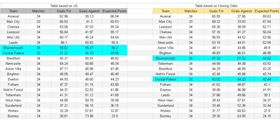Image resolution: width=280 pixels, height=122 pixels.
Task: Select Sunderland's 37.21 goals for cell
Action: (x=64, y=106)
